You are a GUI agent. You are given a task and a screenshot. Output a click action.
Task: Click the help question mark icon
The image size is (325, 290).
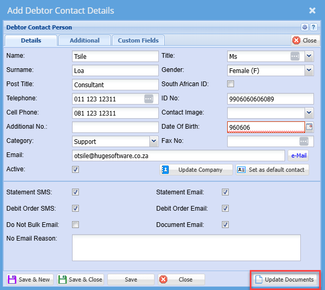click(x=313, y=27)
